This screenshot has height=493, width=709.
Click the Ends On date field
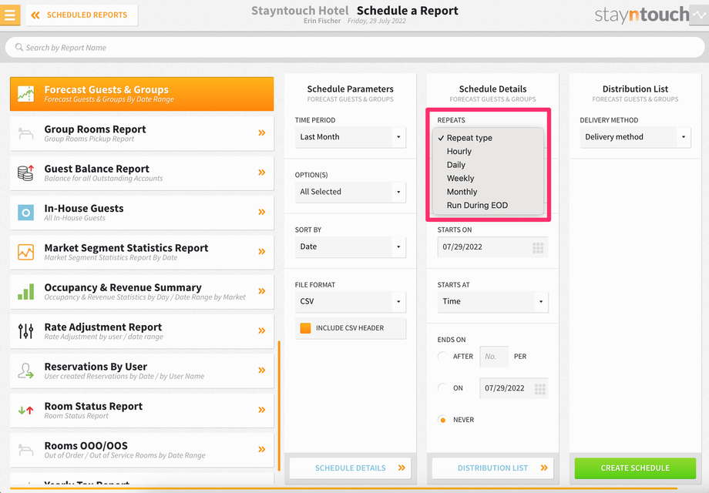[514, 388]
